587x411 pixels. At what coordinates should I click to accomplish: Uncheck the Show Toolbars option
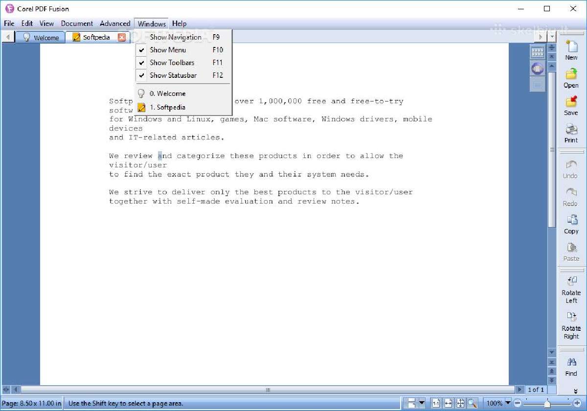pyautogui.click(x=183, y=63)
